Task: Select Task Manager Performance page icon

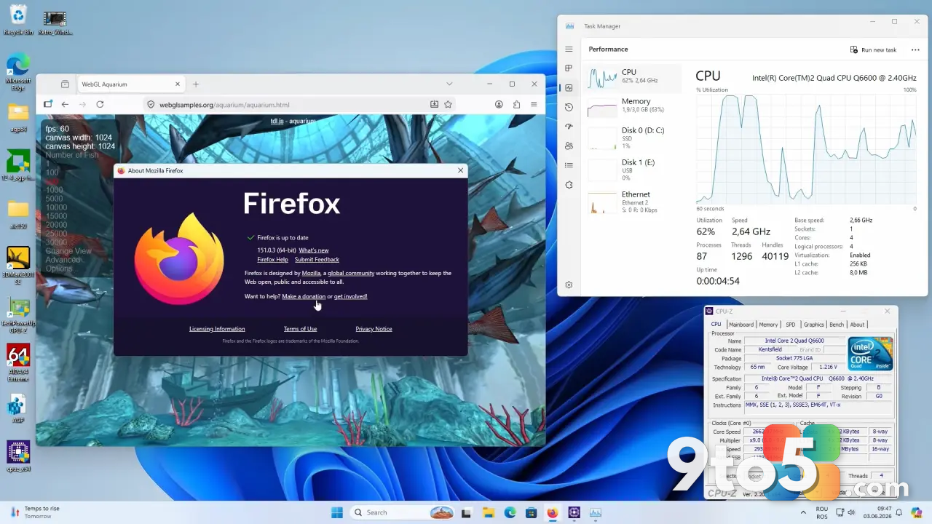Action: pos(569,88)
